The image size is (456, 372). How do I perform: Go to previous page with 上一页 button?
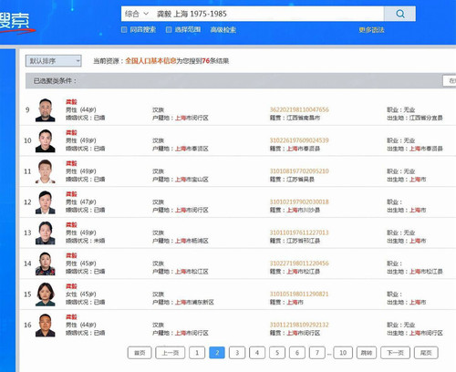coord(171,353)
